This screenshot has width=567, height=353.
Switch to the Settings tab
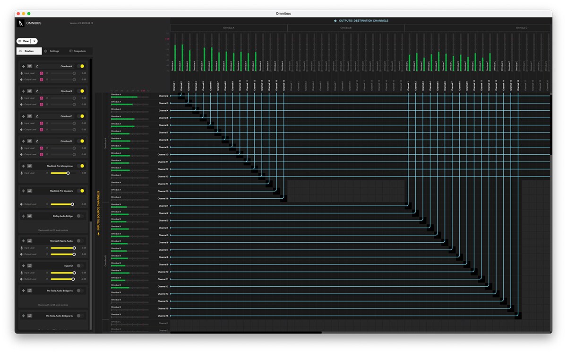pos(52,51)
